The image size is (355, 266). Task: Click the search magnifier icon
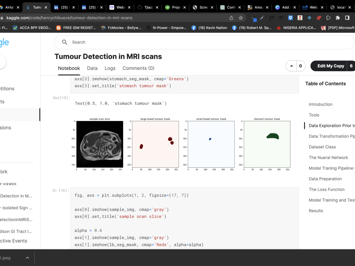click(65, 42)
